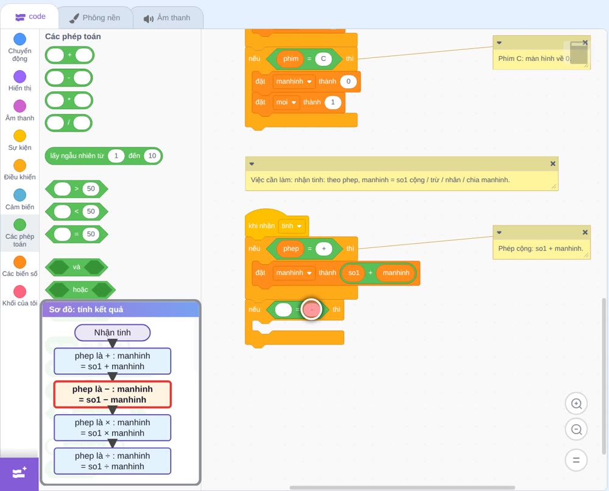This screenshot has width=609, height=491.
Task: Select the subtraction operator block in palette
Action: tap(69, 78)
